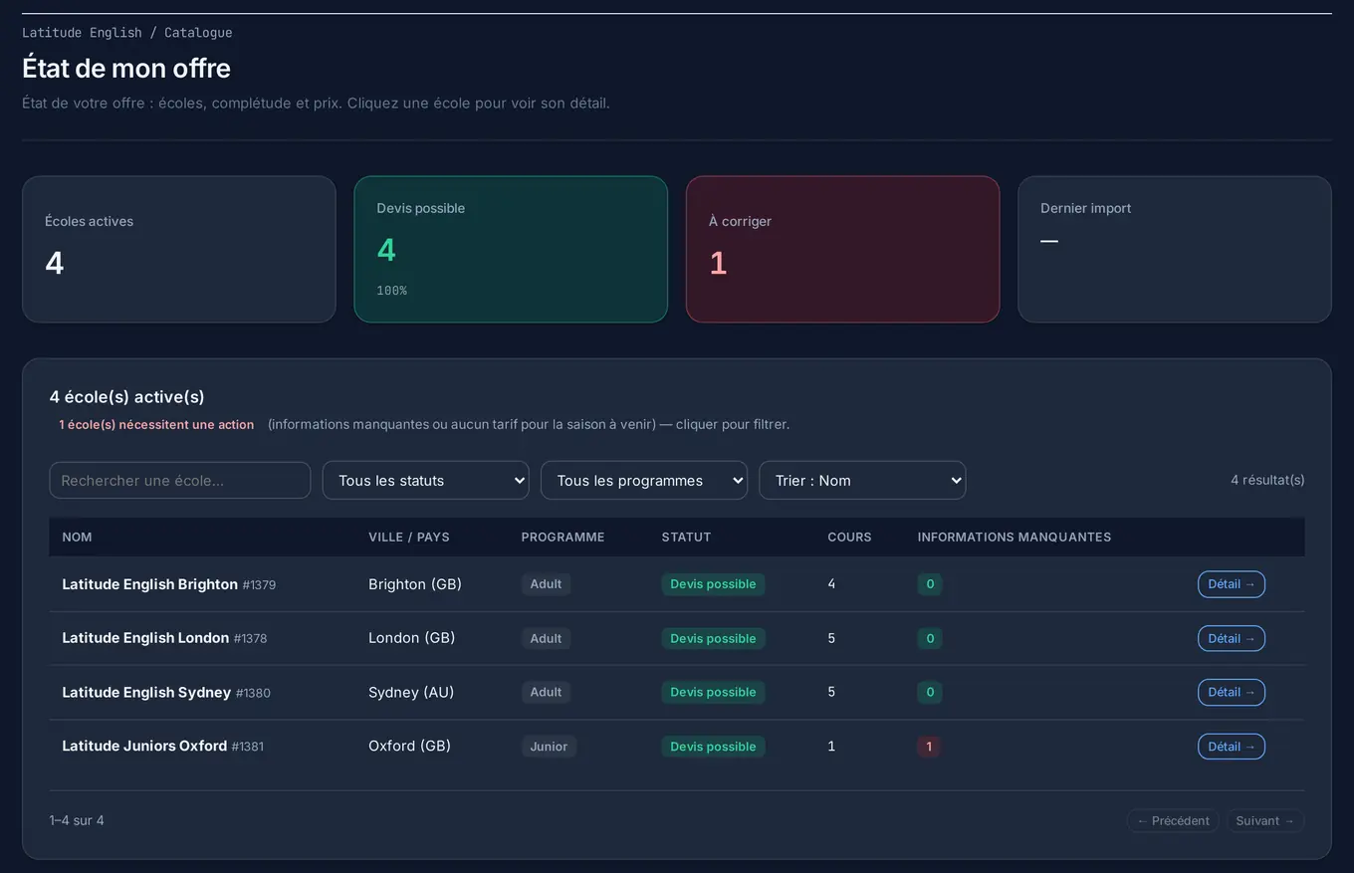
Task: Click the 'STATUT' column header
Action: (686, 538)
